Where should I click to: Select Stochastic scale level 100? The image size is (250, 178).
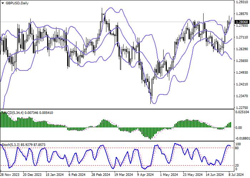pyautogui.click(x=238, y=144)
